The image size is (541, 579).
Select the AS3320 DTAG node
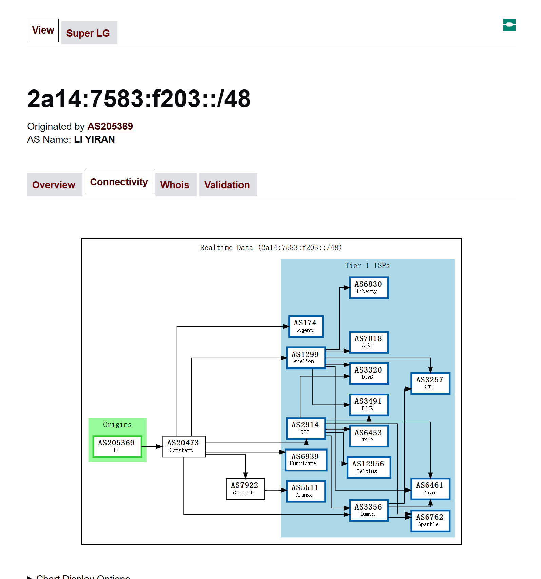point(369,374)
